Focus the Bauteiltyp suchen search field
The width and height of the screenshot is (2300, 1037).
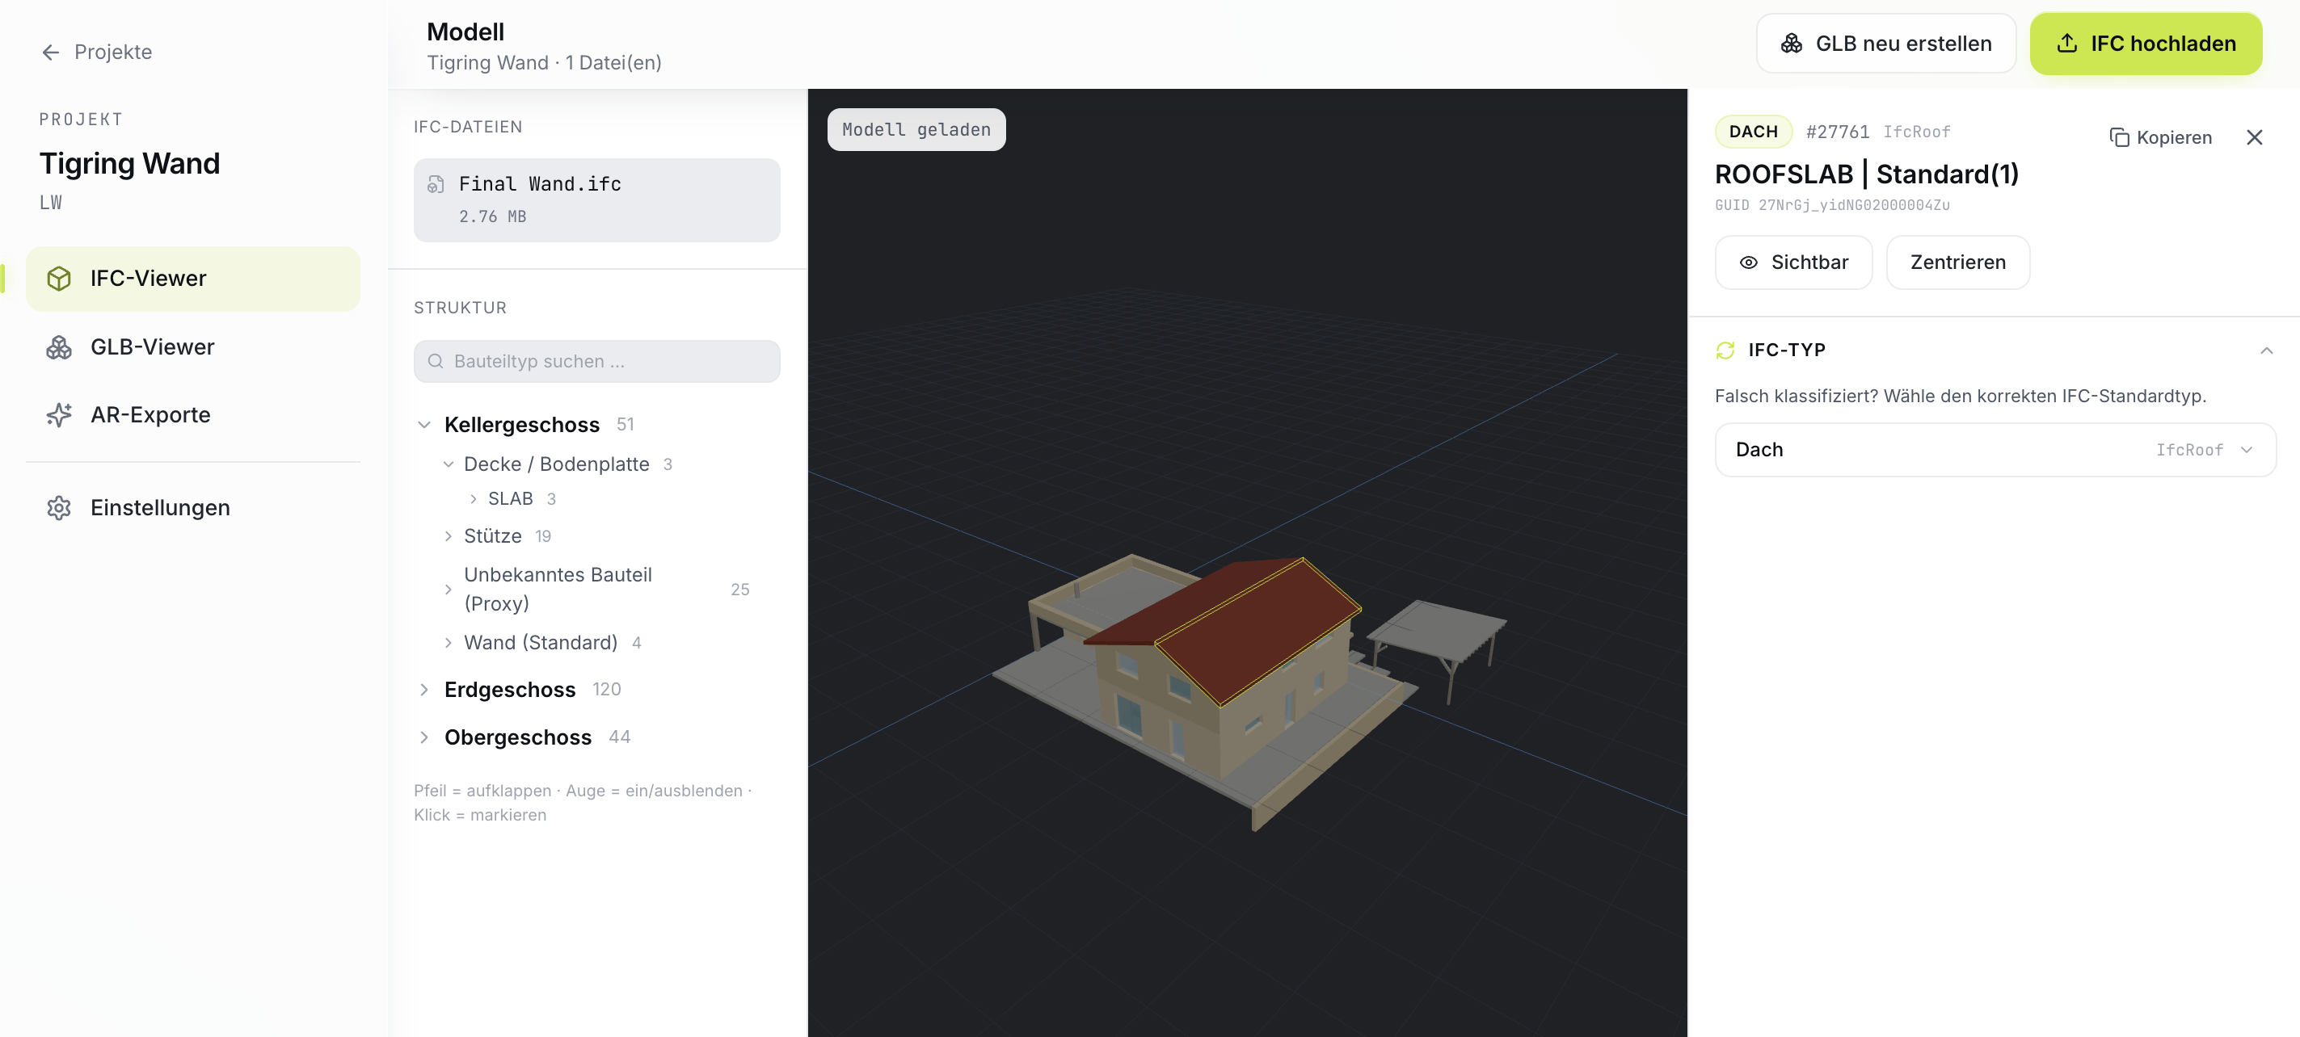596,362
